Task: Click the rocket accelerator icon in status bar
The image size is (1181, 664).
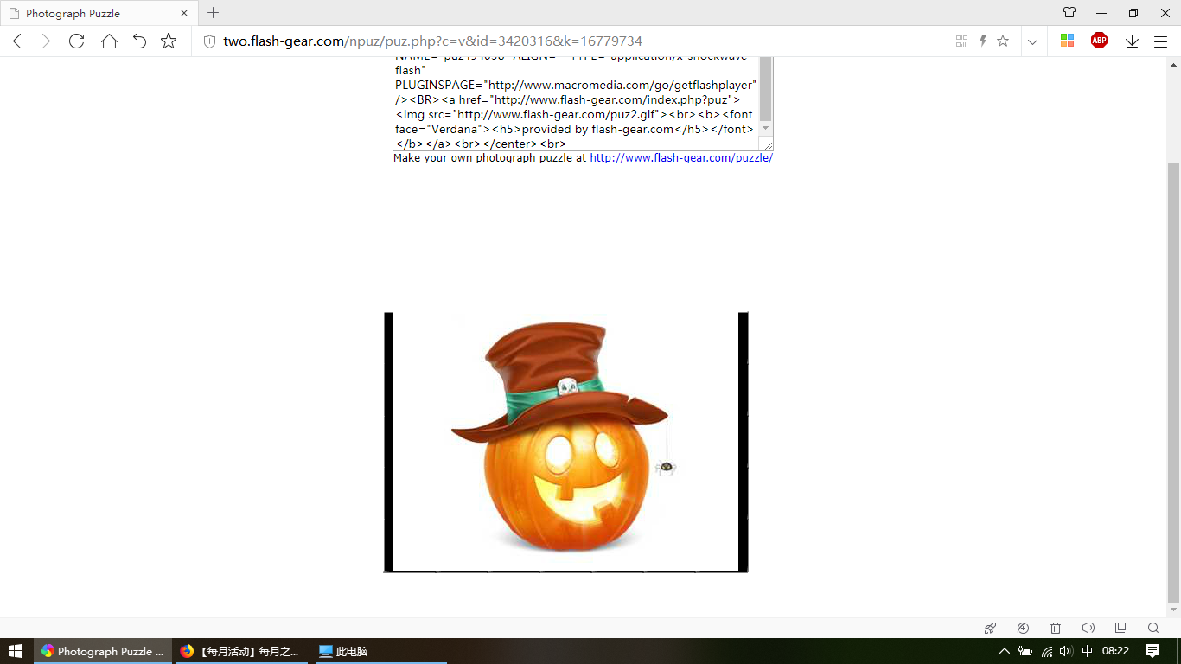Action: click(x=991, y=628)
